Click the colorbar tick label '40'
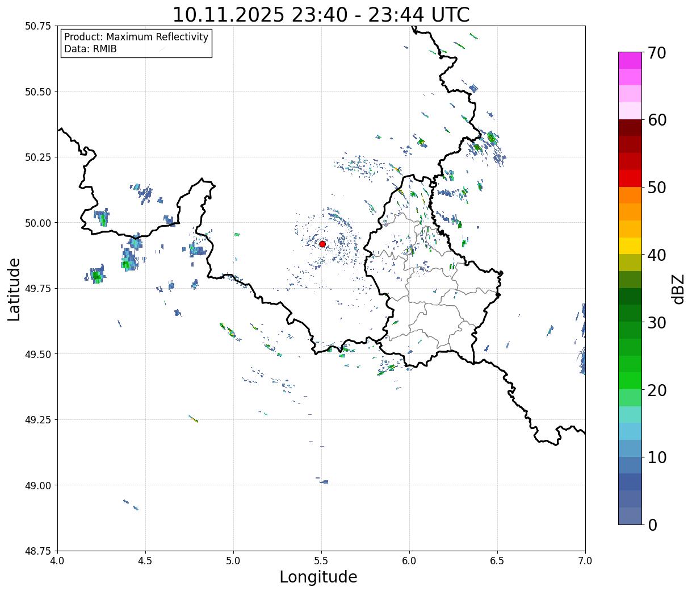Viewport: 692px width, 591px height. pos(656,255)
